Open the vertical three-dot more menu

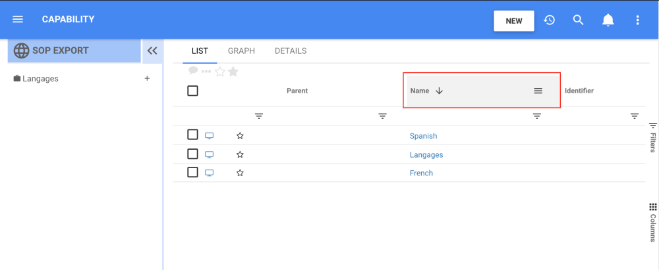coord(637,20)
